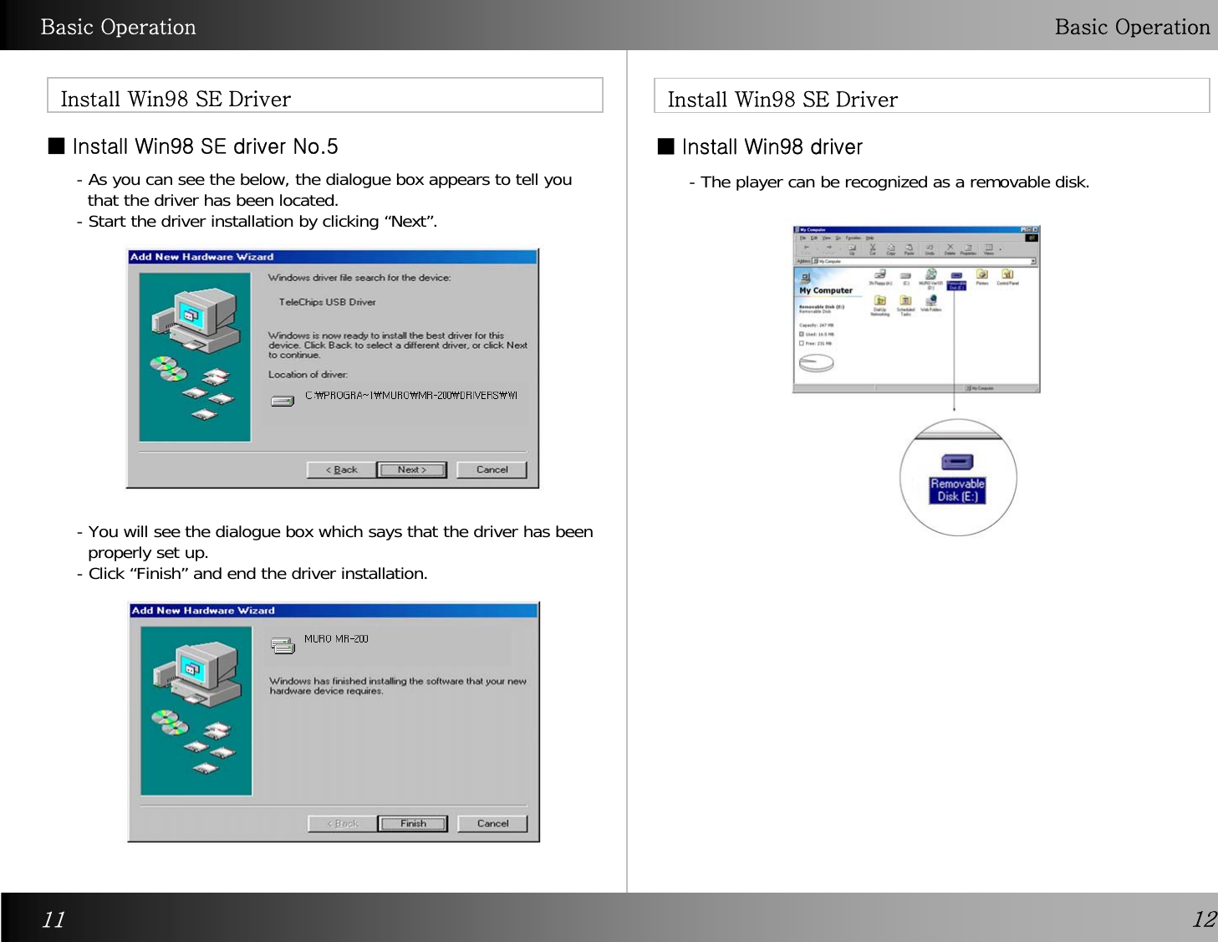Click the driver location path starting "C:\PROGRA~1"
Image resolution: width=1218 pixels, height=942 pixels.
[x=411, y=395]
